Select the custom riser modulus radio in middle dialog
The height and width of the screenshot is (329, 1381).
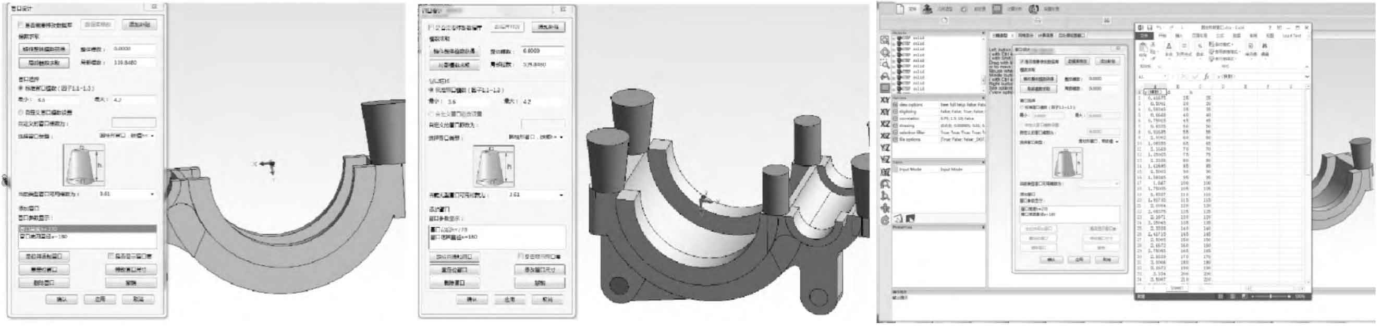click(431, 114)
